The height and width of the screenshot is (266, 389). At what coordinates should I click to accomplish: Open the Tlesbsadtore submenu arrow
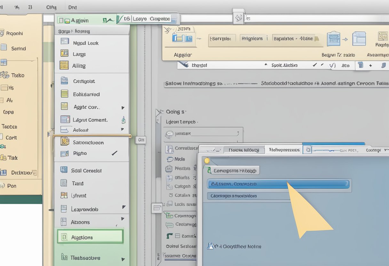coord(123,259)
